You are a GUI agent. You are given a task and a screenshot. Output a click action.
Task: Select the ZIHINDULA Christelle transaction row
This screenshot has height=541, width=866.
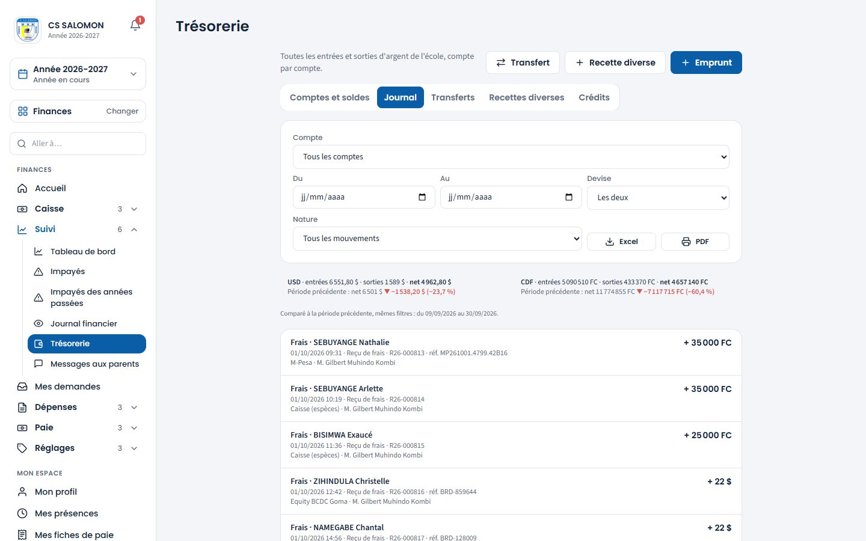click(511, 491)
